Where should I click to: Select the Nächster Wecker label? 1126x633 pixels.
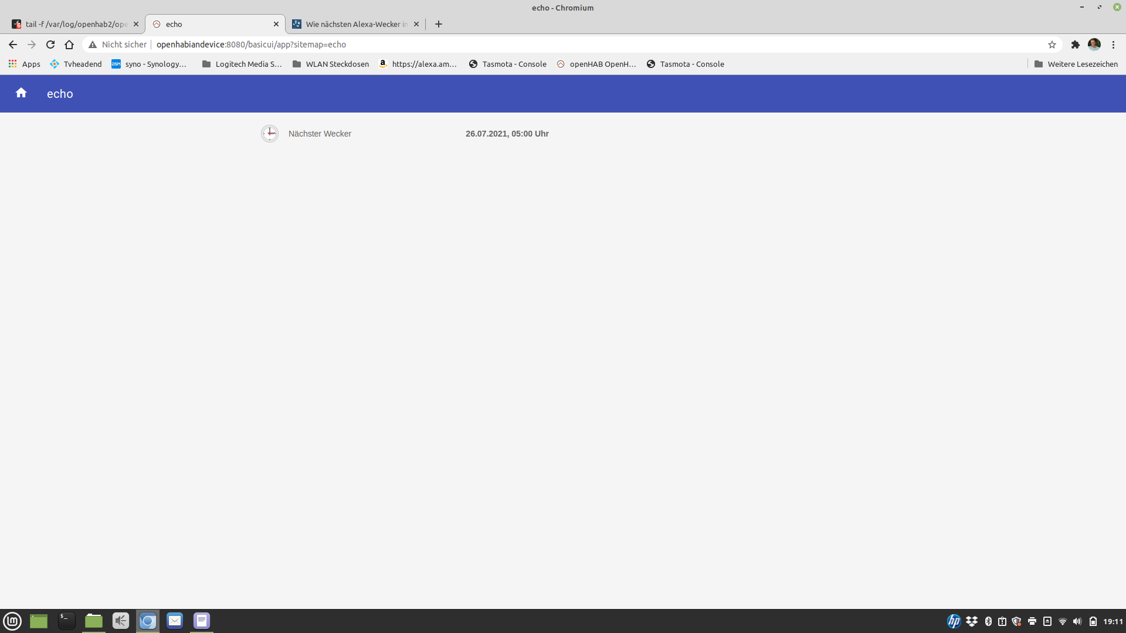tap(320, 134)
